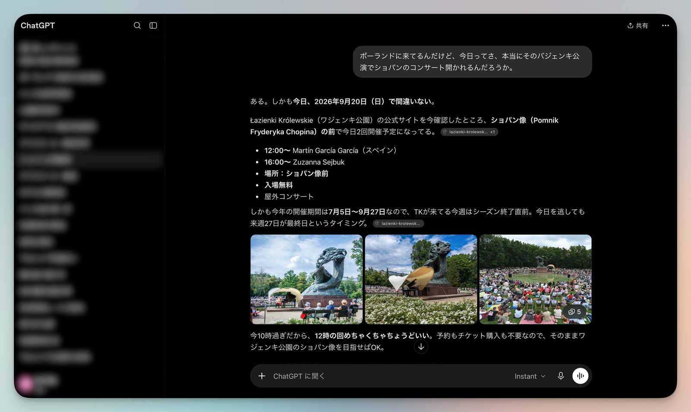Screen dimensions: 691x412
Task: Click the 共有 share button
Action: [x=637, y=25]
